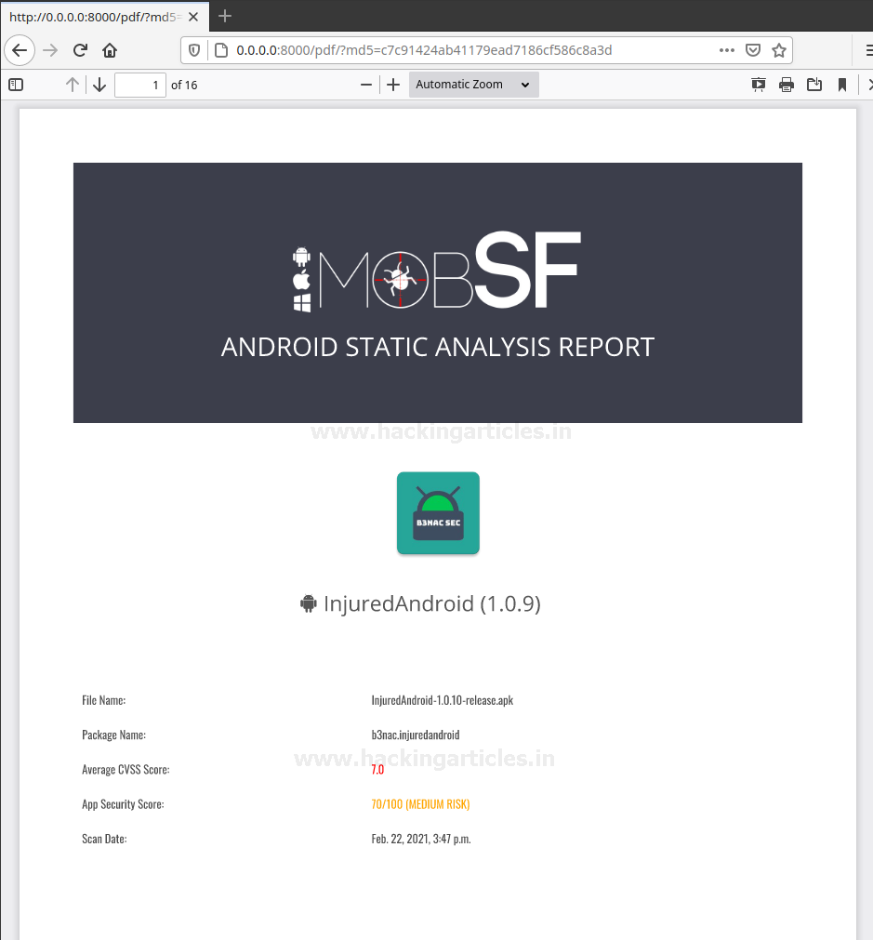This screenshot has height=940, width=873.
Task: Zoom out of the PDF document
Action: tap(366, 85)
